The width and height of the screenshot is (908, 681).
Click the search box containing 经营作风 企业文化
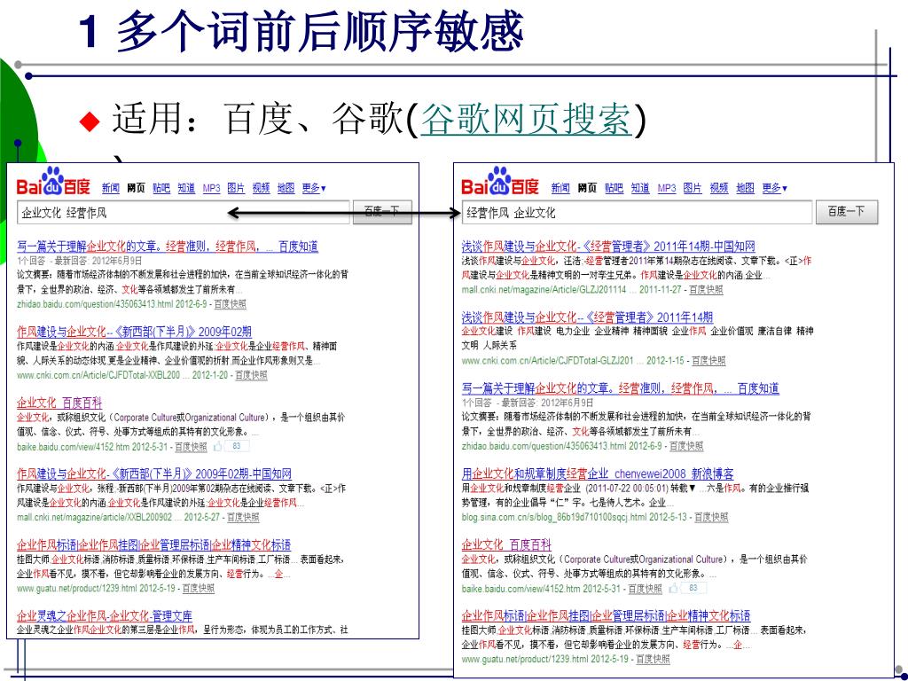(637, 213)
